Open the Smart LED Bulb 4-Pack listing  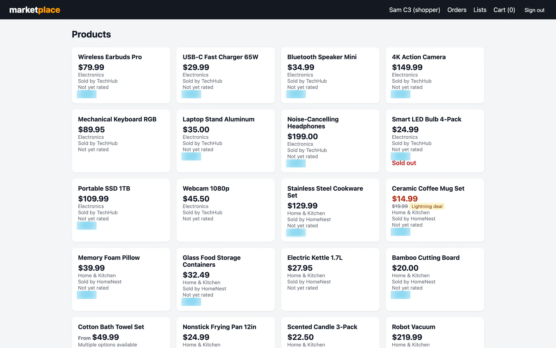426,119
